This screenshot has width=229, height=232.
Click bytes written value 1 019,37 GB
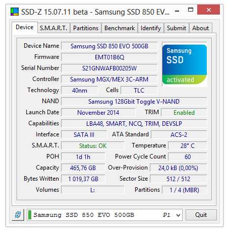click(x=83, y=179)
